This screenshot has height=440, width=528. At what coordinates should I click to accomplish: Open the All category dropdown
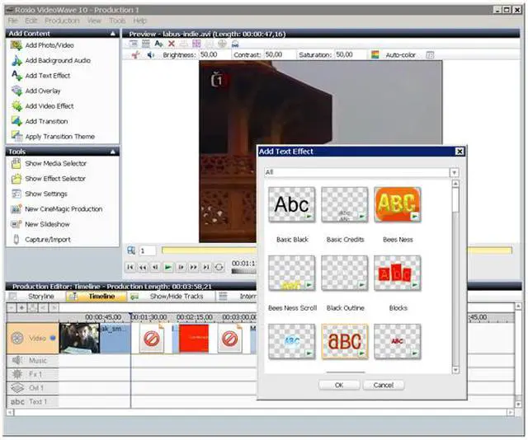pos(454,172)
